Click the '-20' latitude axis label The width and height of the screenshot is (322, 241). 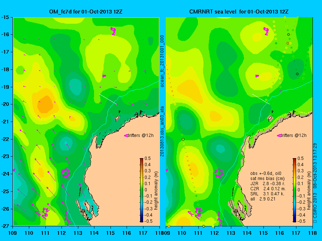coord(5,104)
